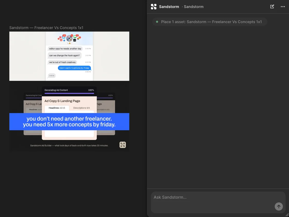
Task: Click the 'can we change the hook again?' message
Action: click(x=64, y=55)
